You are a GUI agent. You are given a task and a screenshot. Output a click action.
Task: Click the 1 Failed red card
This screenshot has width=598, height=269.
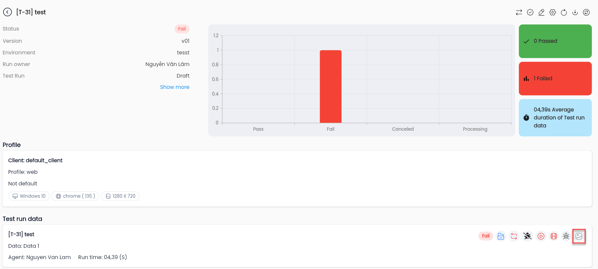555,79
